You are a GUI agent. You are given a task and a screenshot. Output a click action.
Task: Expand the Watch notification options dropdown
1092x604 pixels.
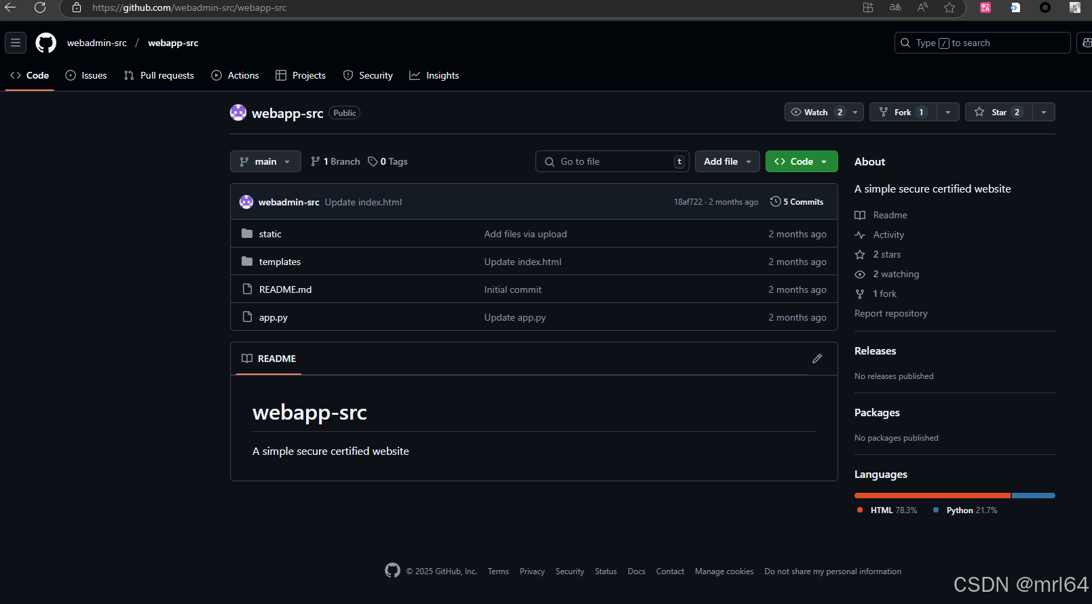855,112
